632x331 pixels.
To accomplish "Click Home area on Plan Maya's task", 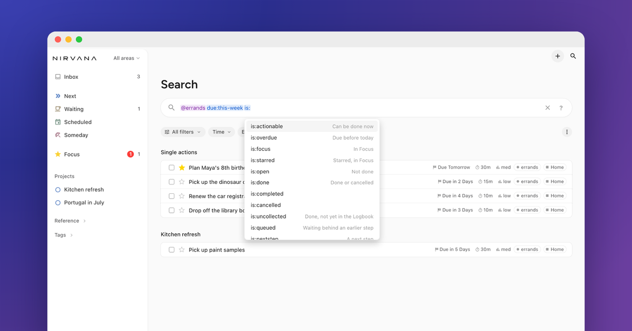I will [555, 168].
